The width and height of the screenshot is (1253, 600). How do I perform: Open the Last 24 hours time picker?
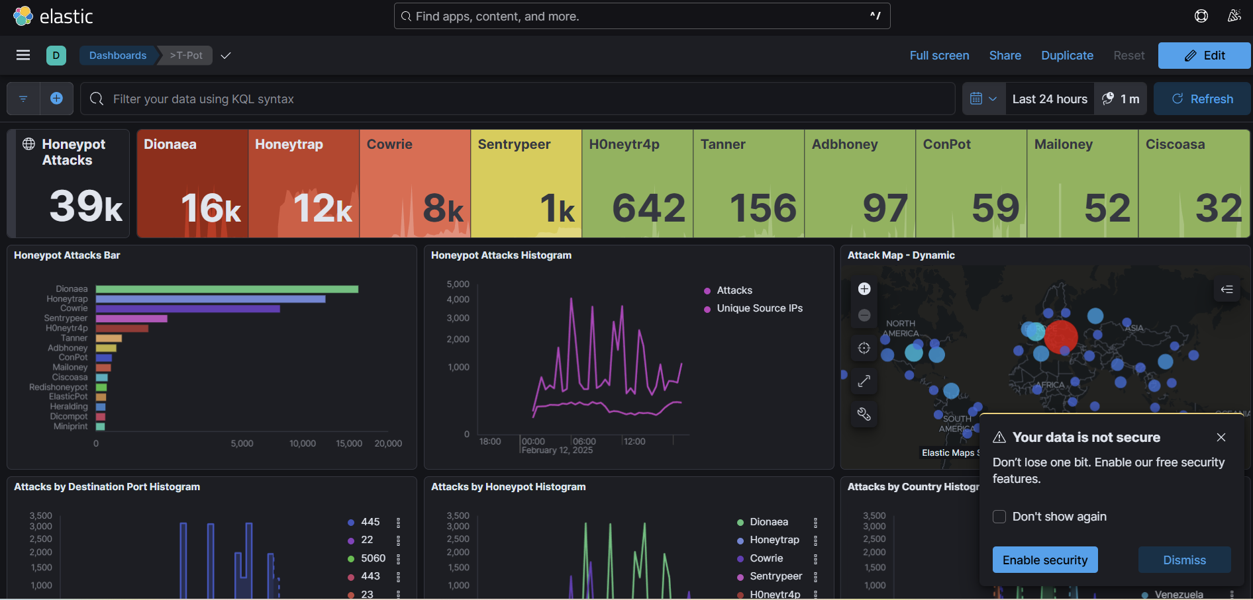pyautogui.click(x=1050, y=99)
